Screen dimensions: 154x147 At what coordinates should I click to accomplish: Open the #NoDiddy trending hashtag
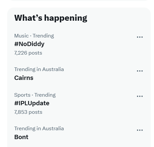(x=29, y=44)
